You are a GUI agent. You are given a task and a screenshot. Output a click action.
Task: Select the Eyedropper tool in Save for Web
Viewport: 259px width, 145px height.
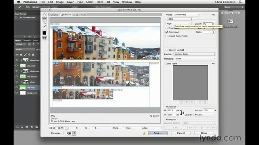[44, 27]
